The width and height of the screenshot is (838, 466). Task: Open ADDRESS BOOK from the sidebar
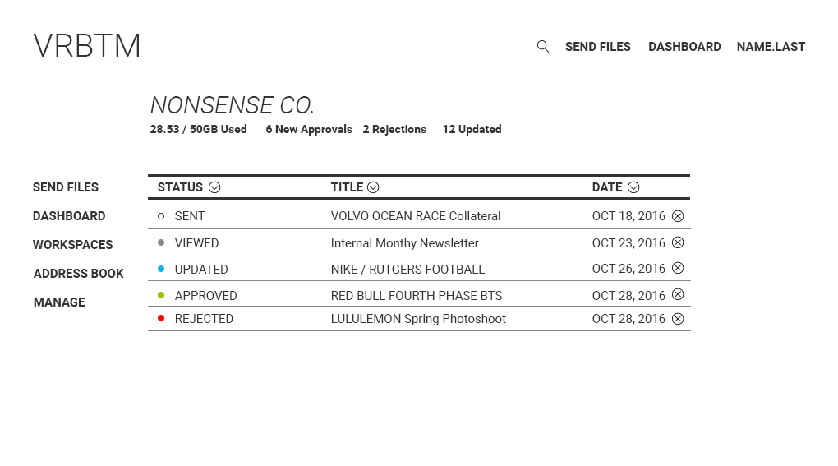(78, 274)
